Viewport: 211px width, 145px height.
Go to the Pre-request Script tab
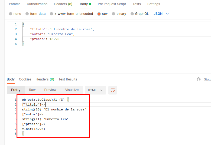click(x=112, y=4)
